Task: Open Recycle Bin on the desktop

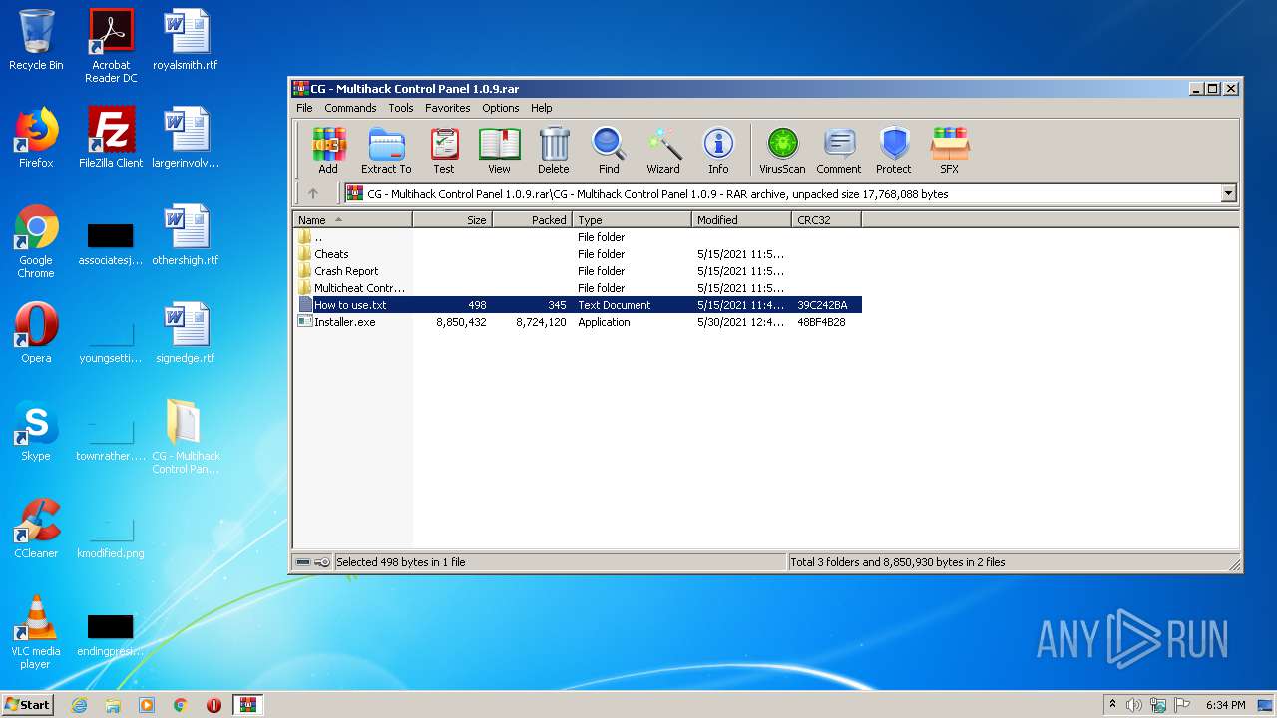Action: click(x=36, y=40)
